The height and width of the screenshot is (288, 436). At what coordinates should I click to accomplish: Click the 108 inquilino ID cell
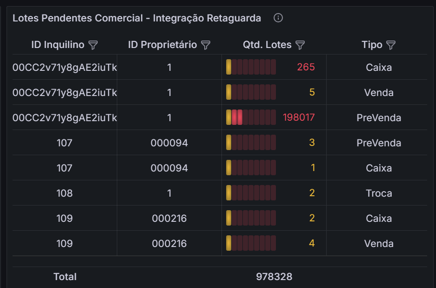[64, 193]
